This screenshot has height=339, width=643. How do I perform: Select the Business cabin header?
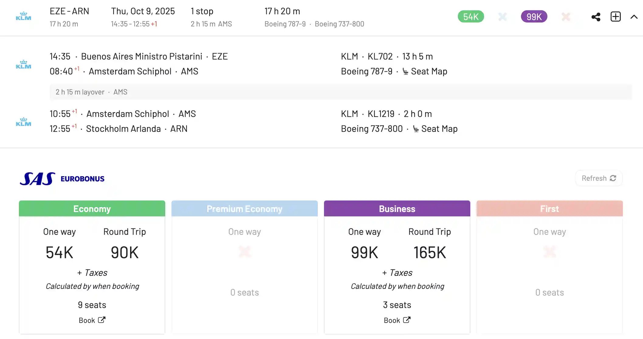coord(397,209)
